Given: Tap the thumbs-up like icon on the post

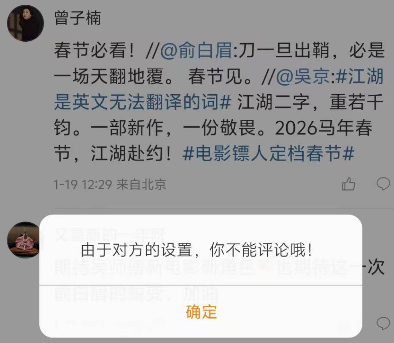Looking at the screenshot, I should (349, 184).
